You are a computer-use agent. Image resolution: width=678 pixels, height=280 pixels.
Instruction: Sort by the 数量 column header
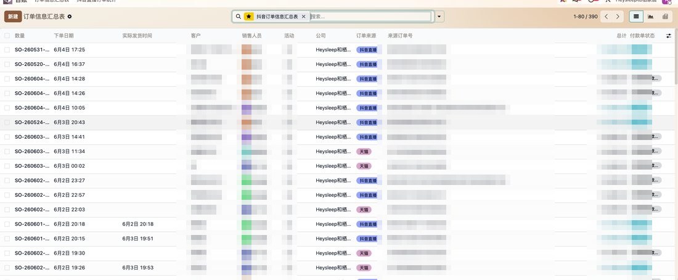click(x=20, y=36)
